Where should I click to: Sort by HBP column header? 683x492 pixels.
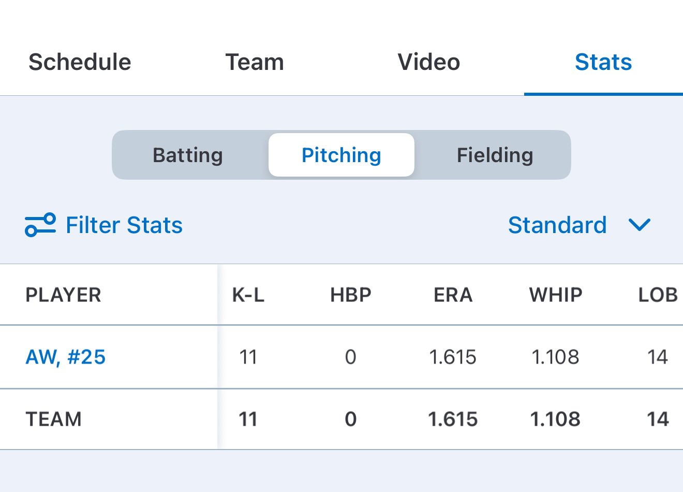tap(351, 295)
